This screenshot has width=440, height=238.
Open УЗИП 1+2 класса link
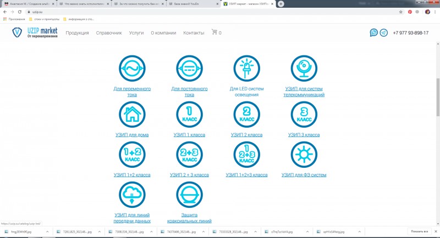tap(132, 175)
